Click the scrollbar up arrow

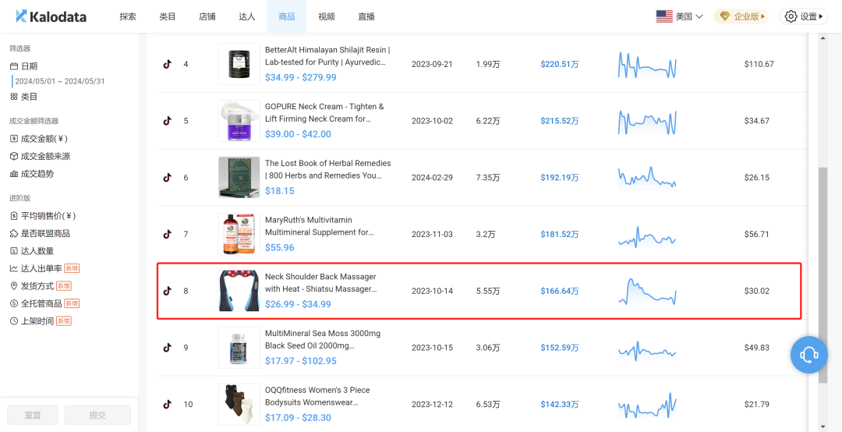pyautogui.click(x=823, y=38)
